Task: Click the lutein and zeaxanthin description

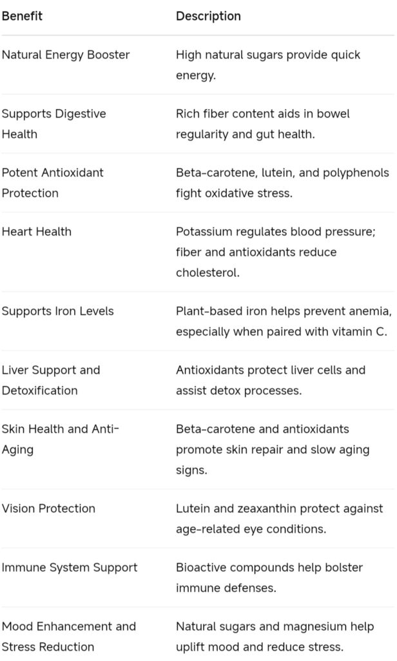Action: (280, 518)
